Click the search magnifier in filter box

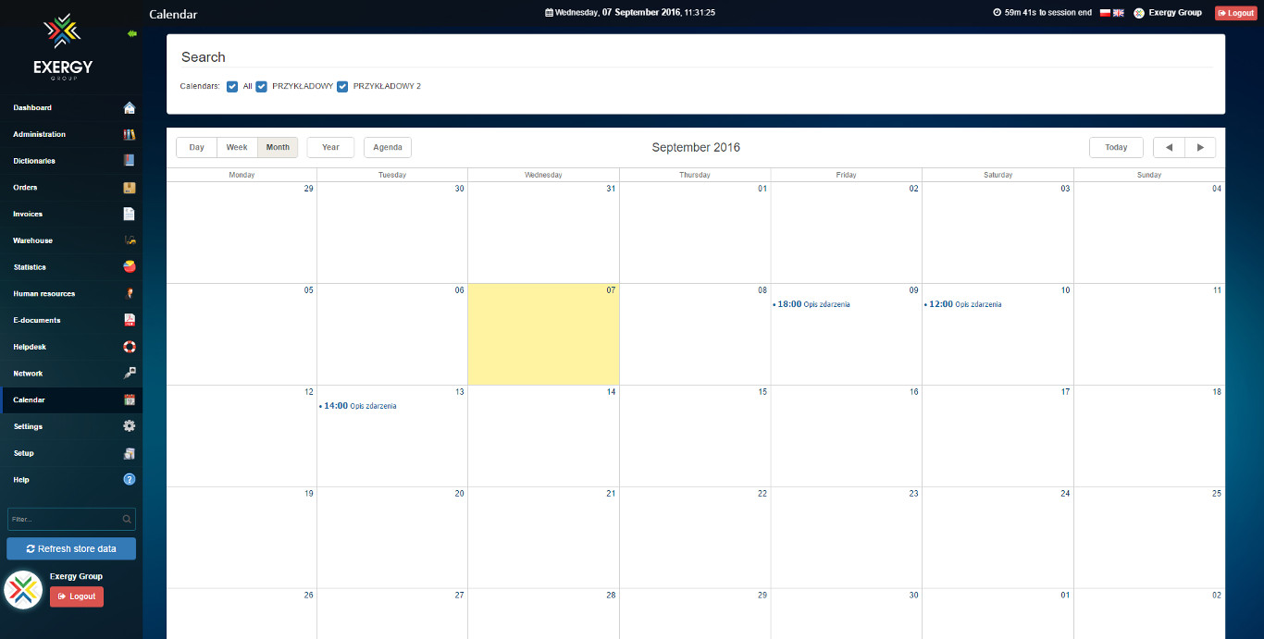click(x=127, y=519)
